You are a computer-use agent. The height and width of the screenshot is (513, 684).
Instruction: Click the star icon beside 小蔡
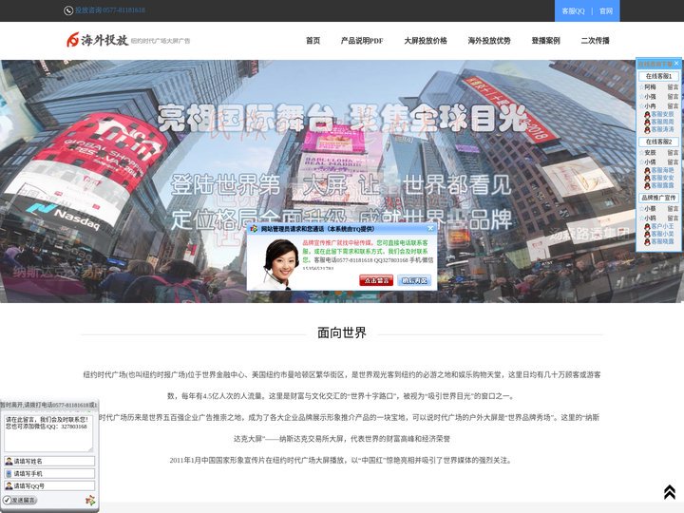pyautogui.click(x=641, y=208)
